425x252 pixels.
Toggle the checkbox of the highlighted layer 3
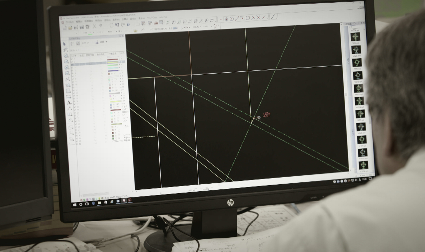pos(72,65)
